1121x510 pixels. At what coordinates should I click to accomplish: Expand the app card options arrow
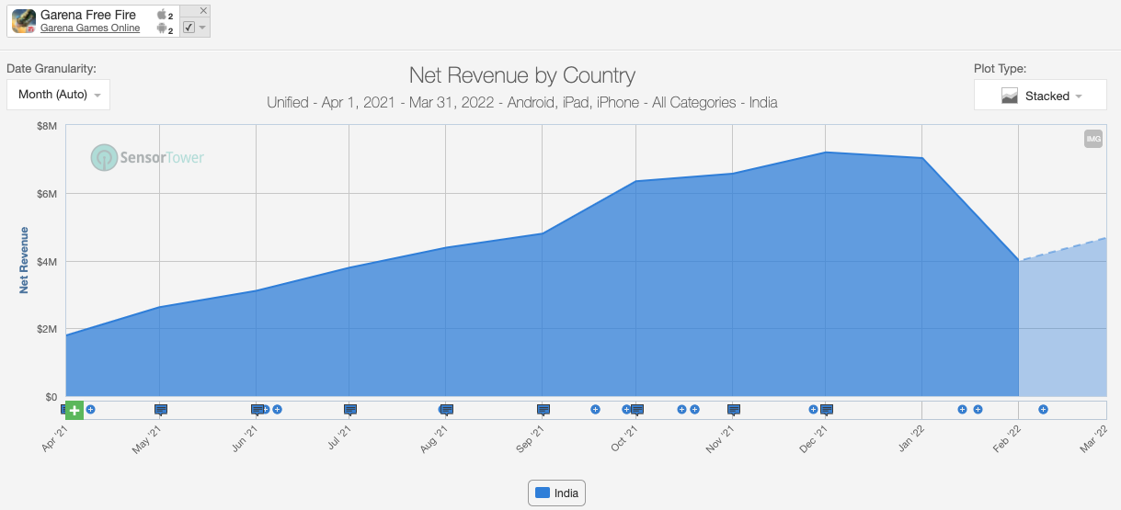(202, 28)
